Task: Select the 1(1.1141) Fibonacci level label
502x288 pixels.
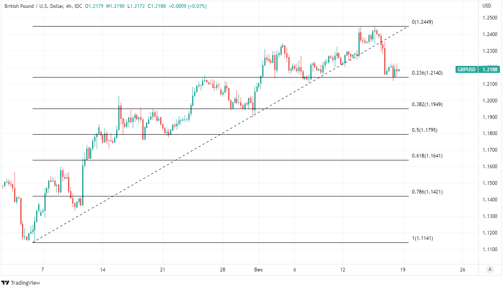Action: point(422,238)
